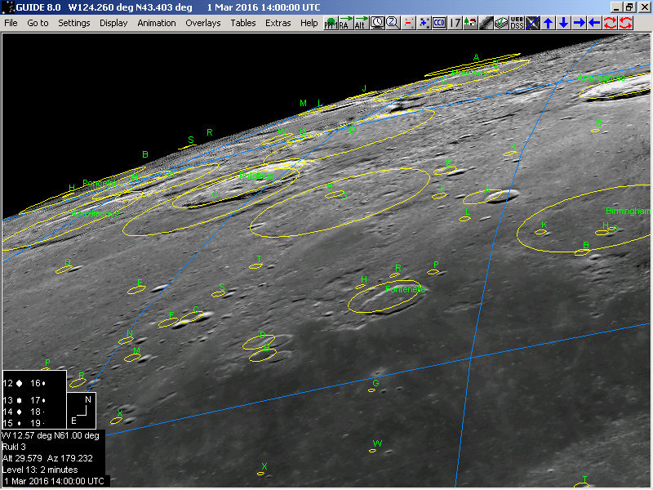Click the PPM star catalog icon
653x490 pixels.
pyautogui.click(x=331, y=23)
